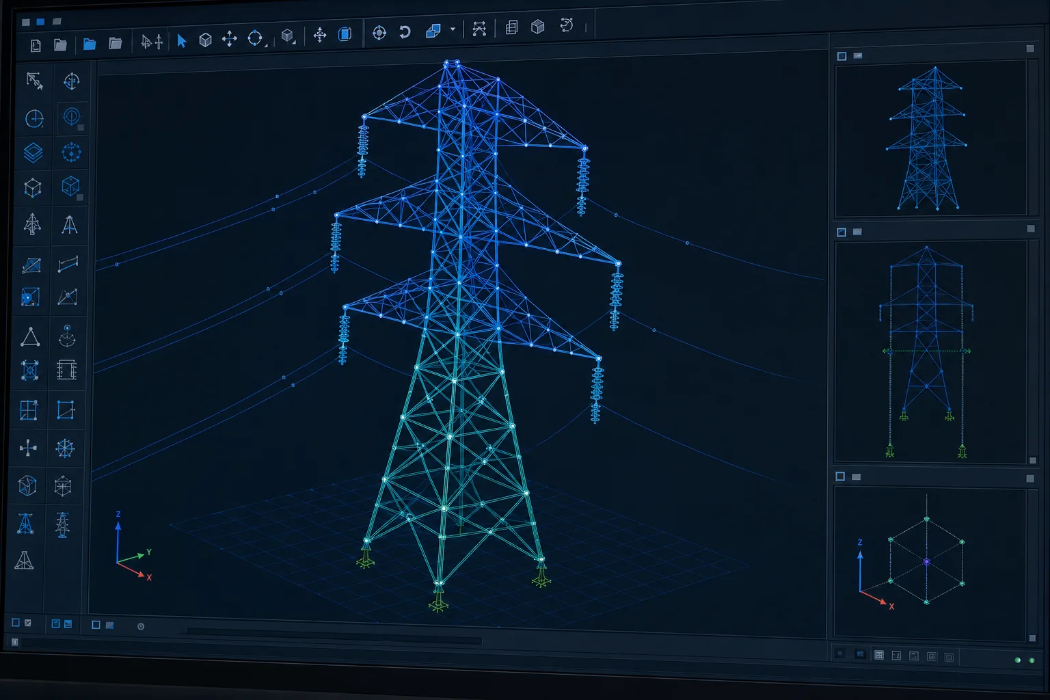Click the pan arrows icon beside the blue page
1050x700 pixels.
[319, 35]
